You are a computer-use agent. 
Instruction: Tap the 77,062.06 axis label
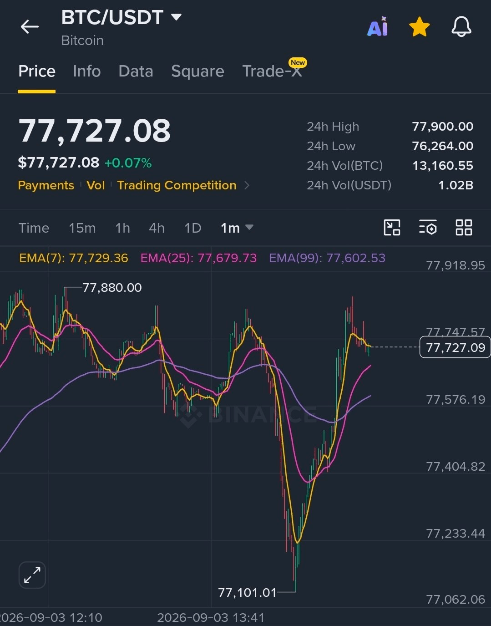point(456,600)
